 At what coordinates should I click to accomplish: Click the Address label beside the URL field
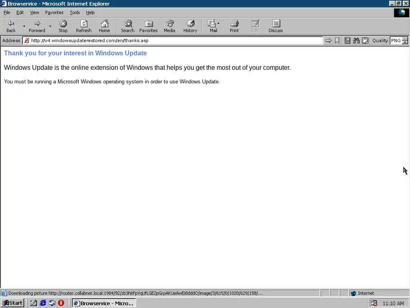click(11, 41)
